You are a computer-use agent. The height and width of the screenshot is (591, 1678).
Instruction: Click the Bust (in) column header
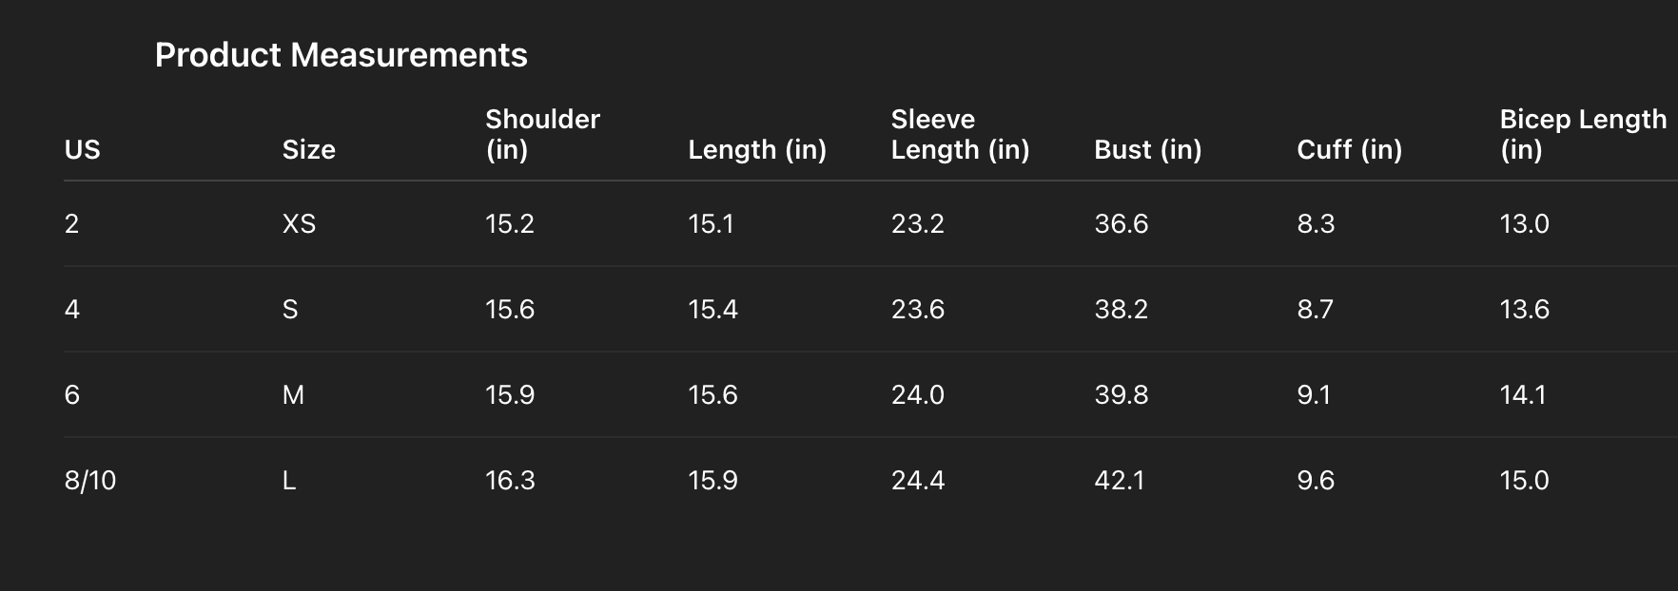coord(1147,149)
